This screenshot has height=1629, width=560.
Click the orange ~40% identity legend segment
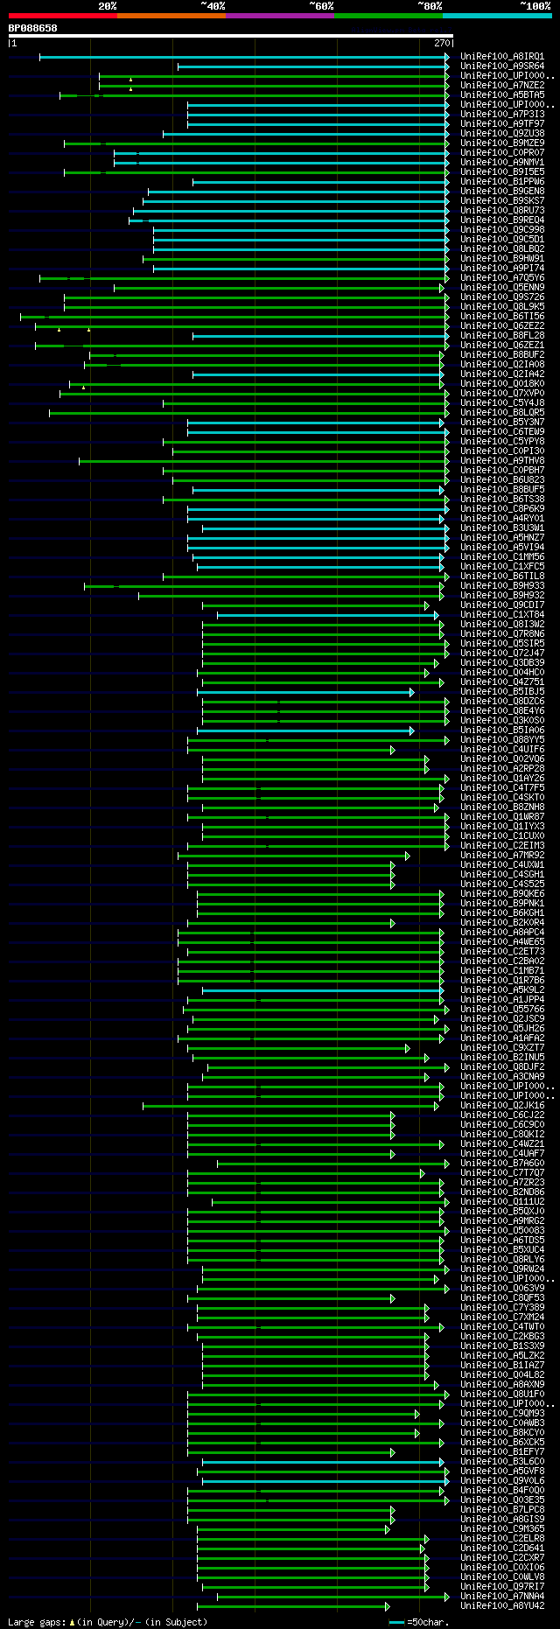pos(171,16)
